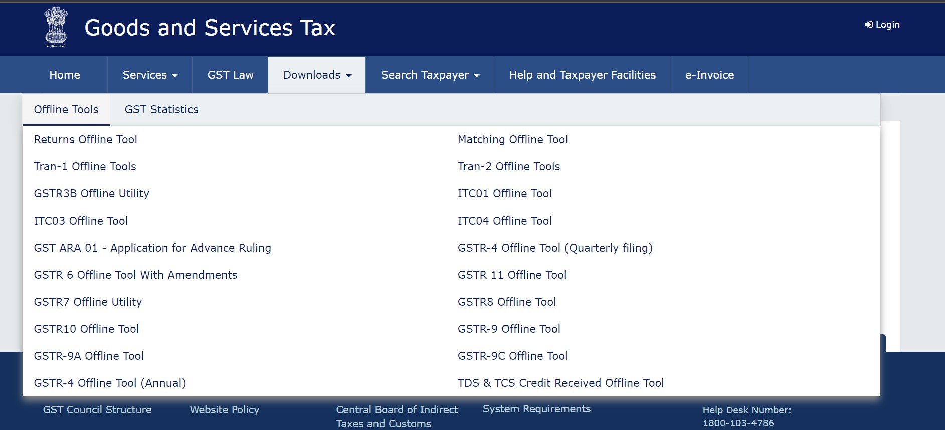
Task: Open GSTR10 Offline Tool
Action: coord(86,329)
